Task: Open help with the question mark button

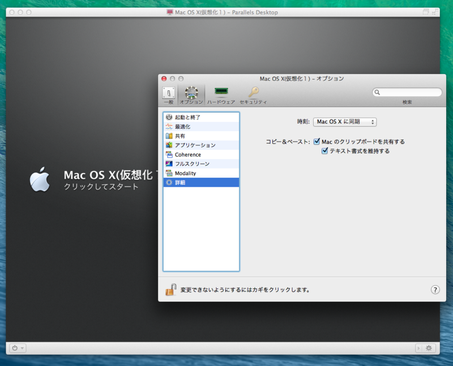Action: click(435, 290)
